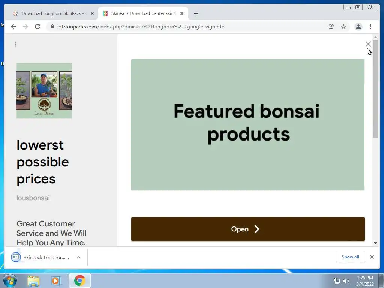Open Chrome's three-dot customize menu
This screenshot has width=384, height=288.
370,27
